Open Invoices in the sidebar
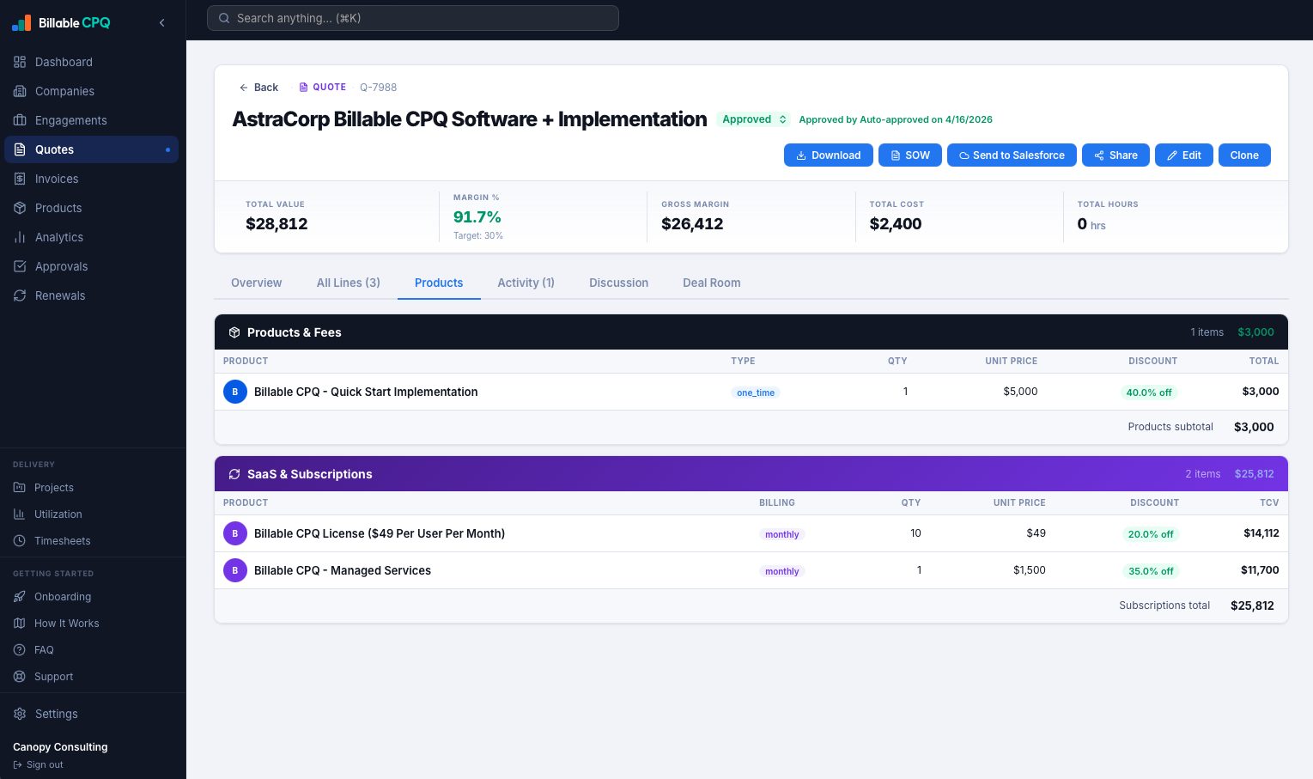This screenshot has height=779, width=1313. click(x=91, y=179)
